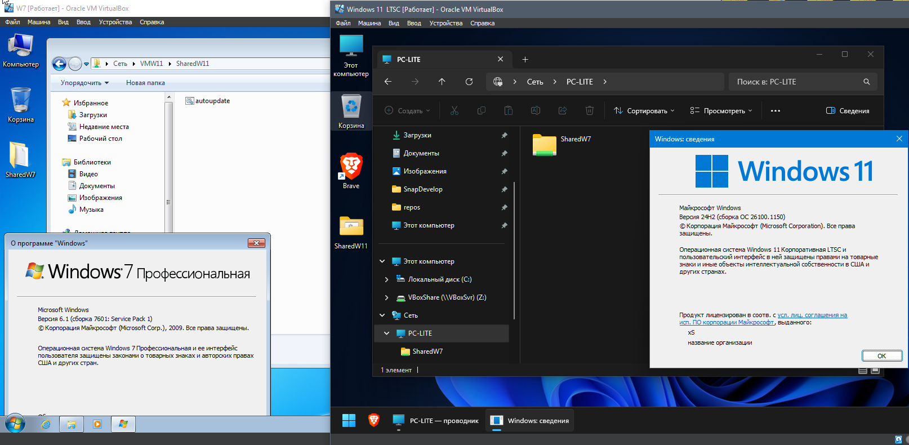The image size is (909, 445).
Task: Open the Windows 11 Start button
Action: pyautogui.click(x=349, y=421)
